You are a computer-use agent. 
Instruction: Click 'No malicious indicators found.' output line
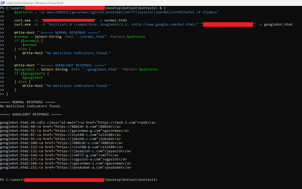pyautogui.click(x=31, y=106)
